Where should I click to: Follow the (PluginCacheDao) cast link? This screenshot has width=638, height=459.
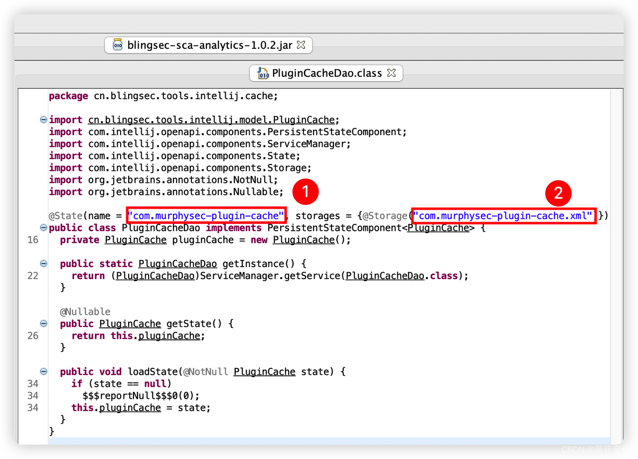(x=155, y=276)
